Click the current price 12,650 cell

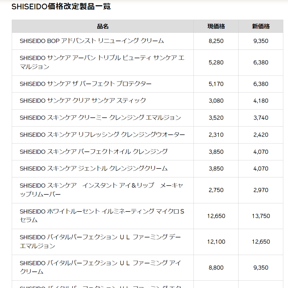(x=216, y=216)
